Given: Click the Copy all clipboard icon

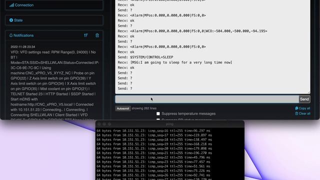Looking at the screenshot, I should (296, 108).
